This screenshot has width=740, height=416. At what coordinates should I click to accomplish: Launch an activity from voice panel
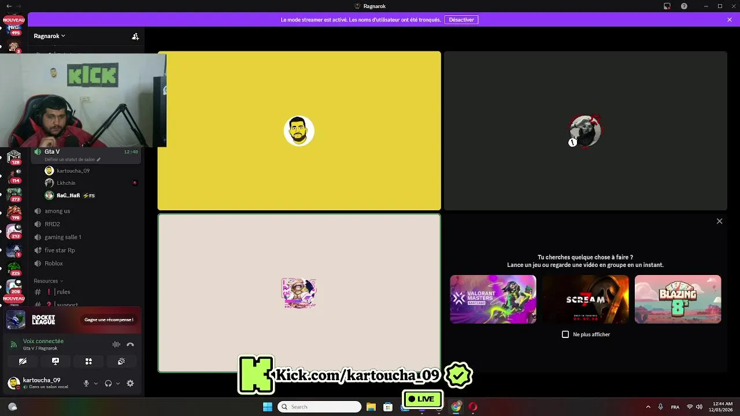[88, 361]
